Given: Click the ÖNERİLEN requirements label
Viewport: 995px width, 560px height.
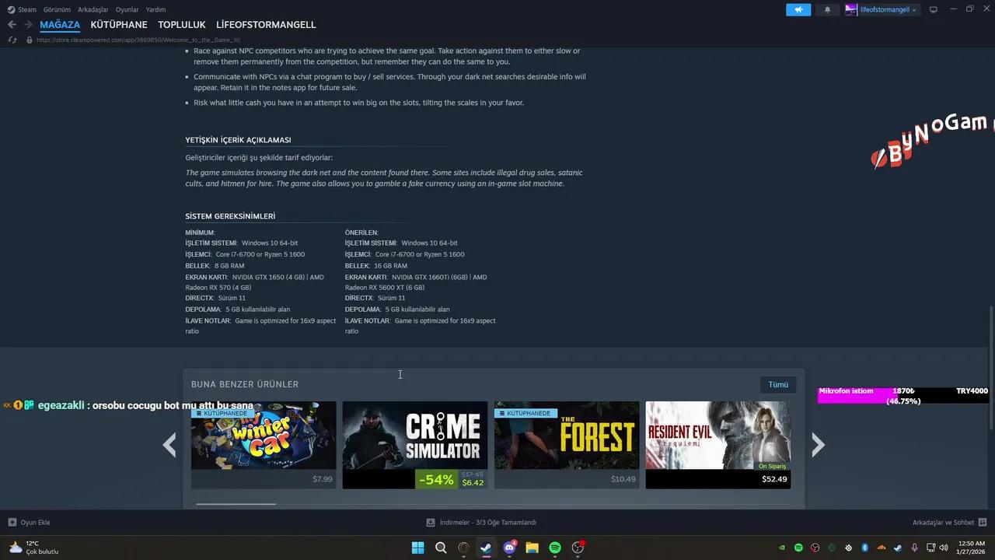Looking at the screenshot, I should (361, 233).
